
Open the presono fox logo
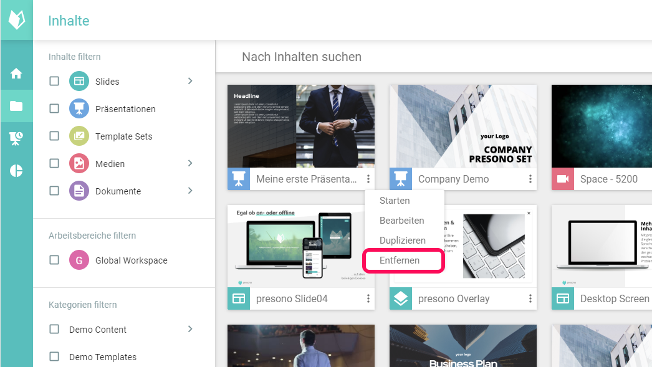[x=17, y=19]
